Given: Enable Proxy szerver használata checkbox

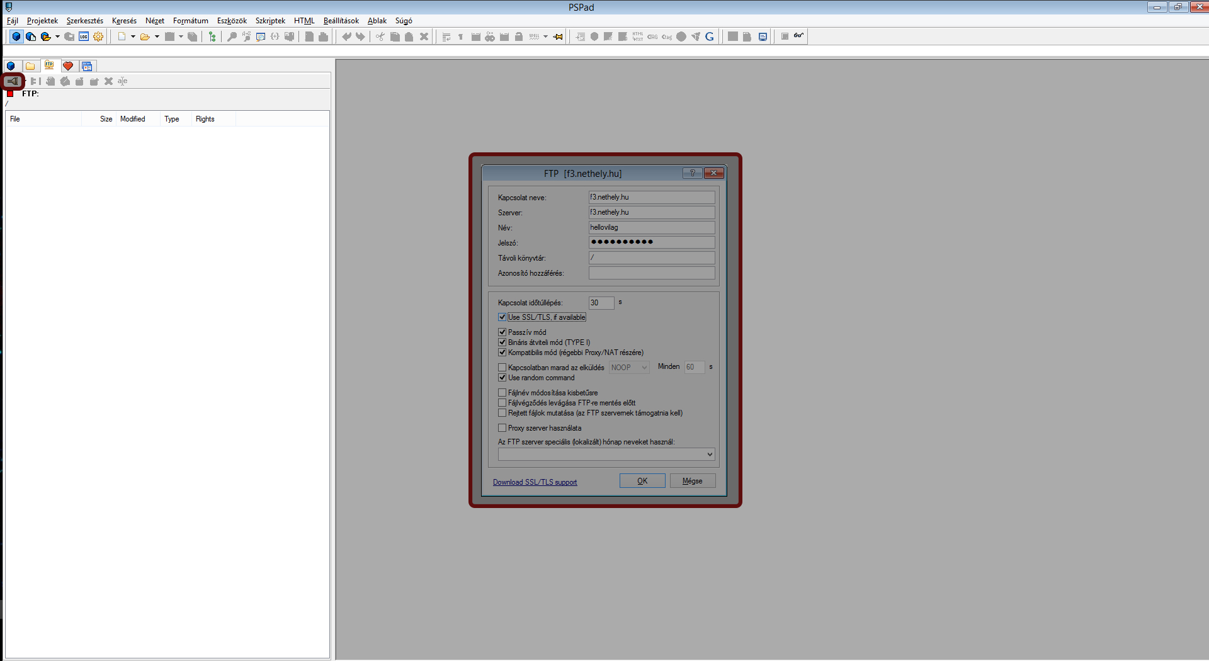Looking at the screenshot, I should pyautogui.click(x=502, y=428).
